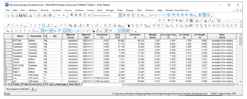This screenshot has width=247, height=99.
Task: Click the Save As icon with pencil
Action: (25, 15)
